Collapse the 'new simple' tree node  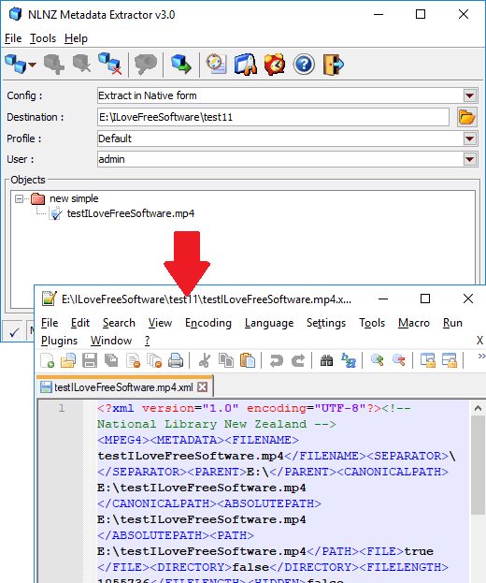pyautogui.click(x=19, y=199)
